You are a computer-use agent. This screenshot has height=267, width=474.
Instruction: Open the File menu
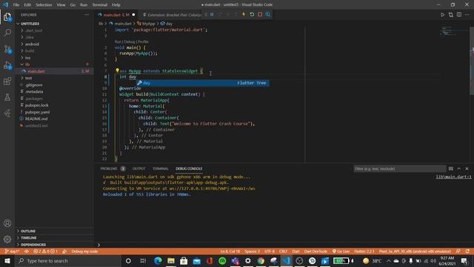(16, 4)
